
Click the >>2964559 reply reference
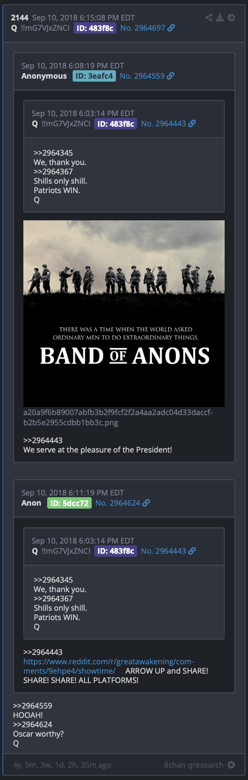[33, 706]
